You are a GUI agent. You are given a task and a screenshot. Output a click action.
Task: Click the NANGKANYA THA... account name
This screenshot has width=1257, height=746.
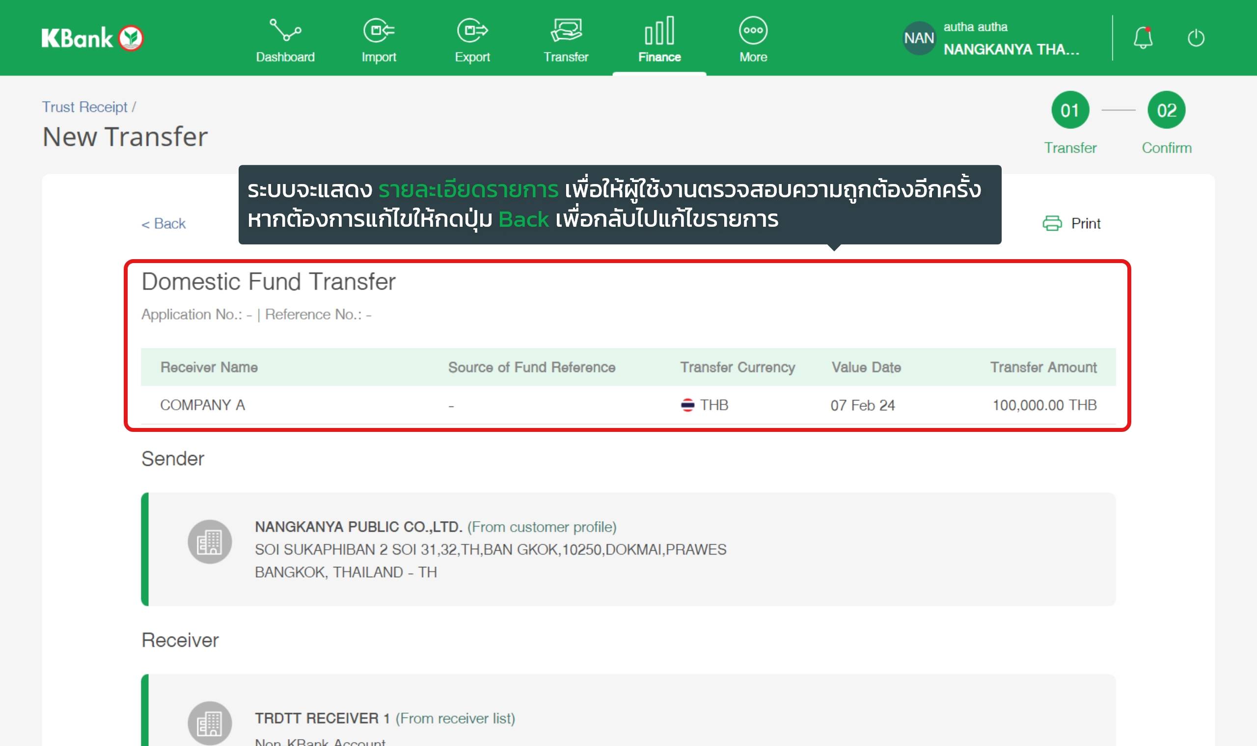coord(1011,49)
